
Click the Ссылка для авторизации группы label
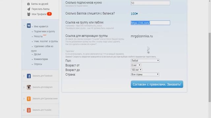pyautogui.click(x=86, y=36)
